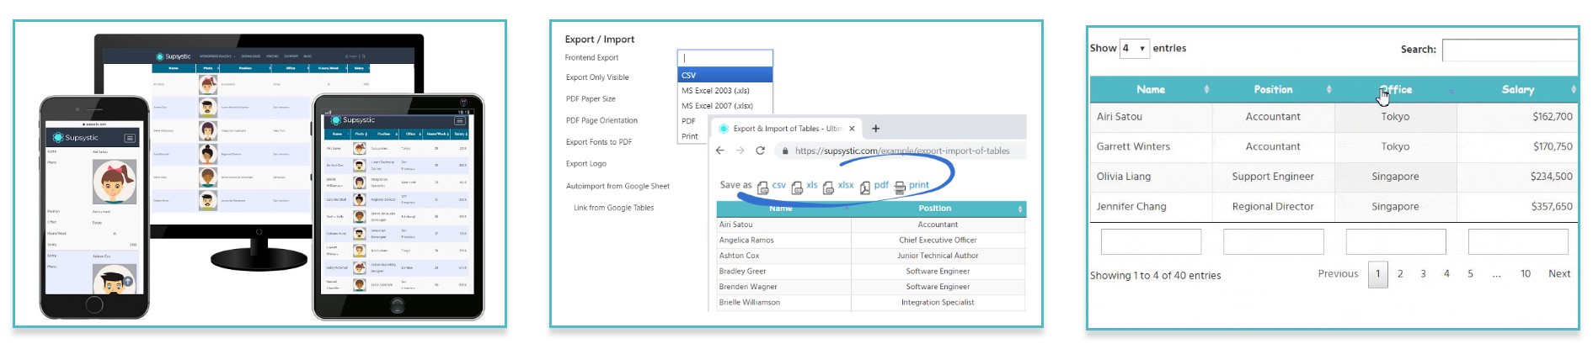Click the Next pagination link
1593x349 pixels.
(x=1558, y=274)
